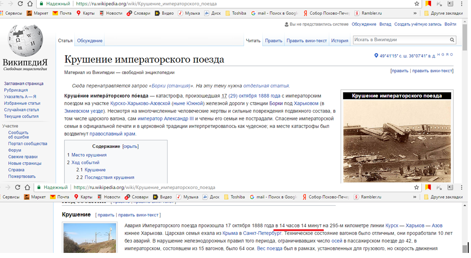
Task: Open Видео bookmark in lower bookmarks bar
Action: 162,197
